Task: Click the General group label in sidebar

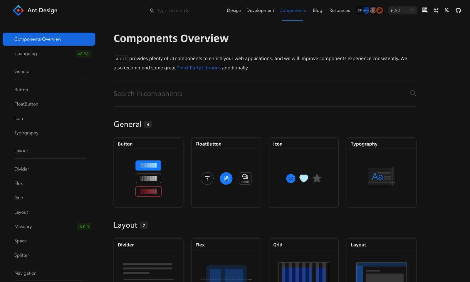Action: click(x=22, y=71)
